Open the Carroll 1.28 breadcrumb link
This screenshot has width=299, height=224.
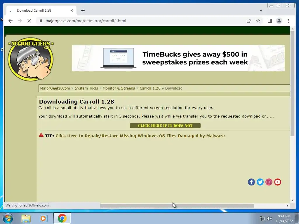point(150,88)
